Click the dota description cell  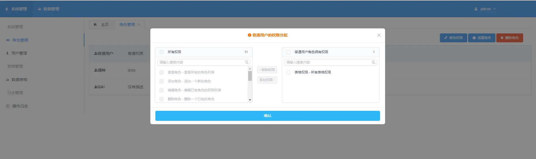click(131, 70)
